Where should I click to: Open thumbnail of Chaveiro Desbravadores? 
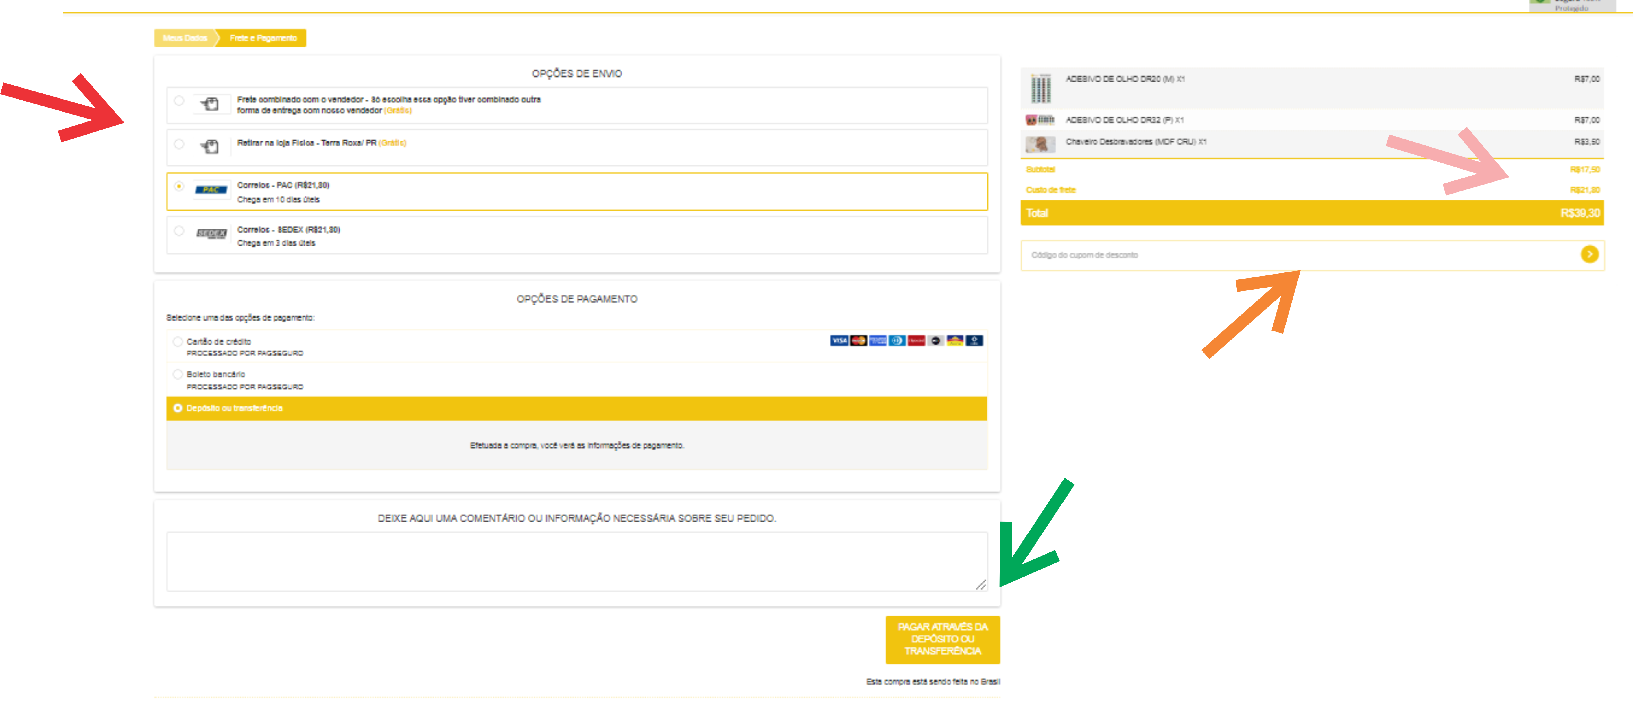1040,145
